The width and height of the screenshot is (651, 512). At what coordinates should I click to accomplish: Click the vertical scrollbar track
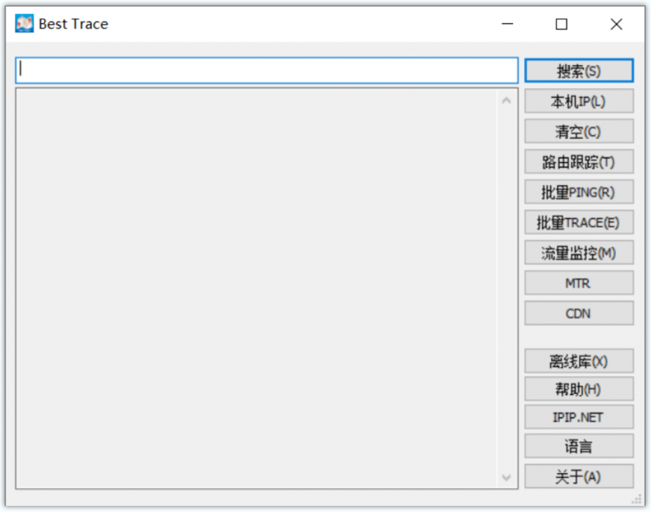pos(507,287)
